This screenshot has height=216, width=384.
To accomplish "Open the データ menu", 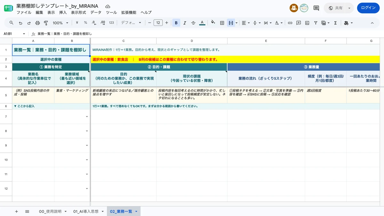I will pyautogui.click(x=96, y=12).
